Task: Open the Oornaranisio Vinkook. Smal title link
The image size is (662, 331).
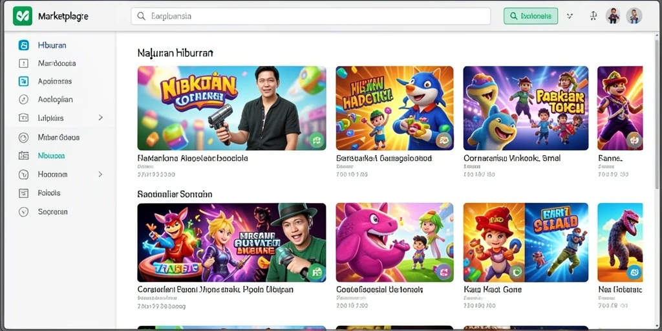Action: 512,158
